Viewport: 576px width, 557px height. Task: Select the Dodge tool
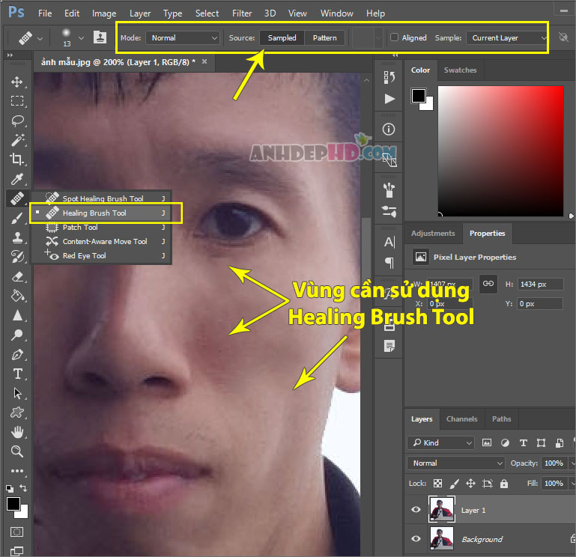17,335
